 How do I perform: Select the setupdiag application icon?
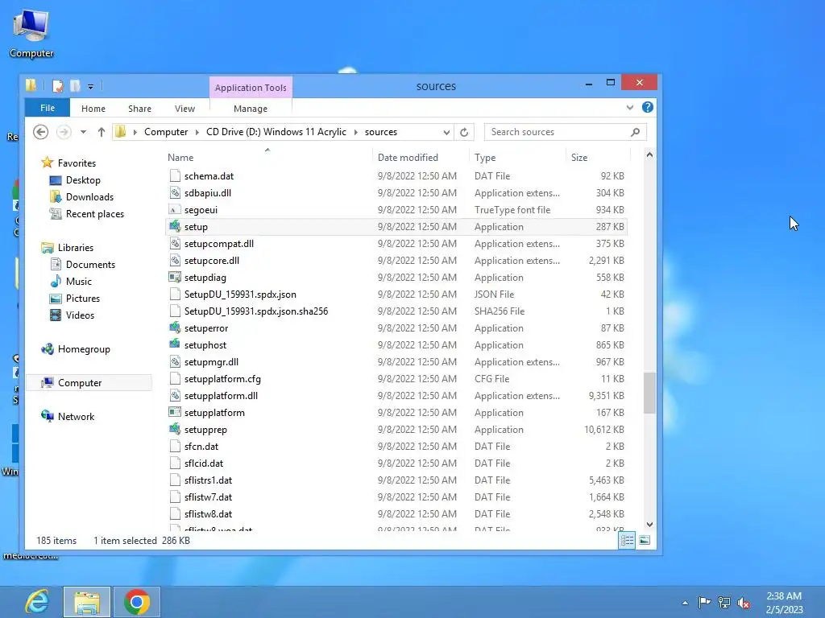[175, 277]
